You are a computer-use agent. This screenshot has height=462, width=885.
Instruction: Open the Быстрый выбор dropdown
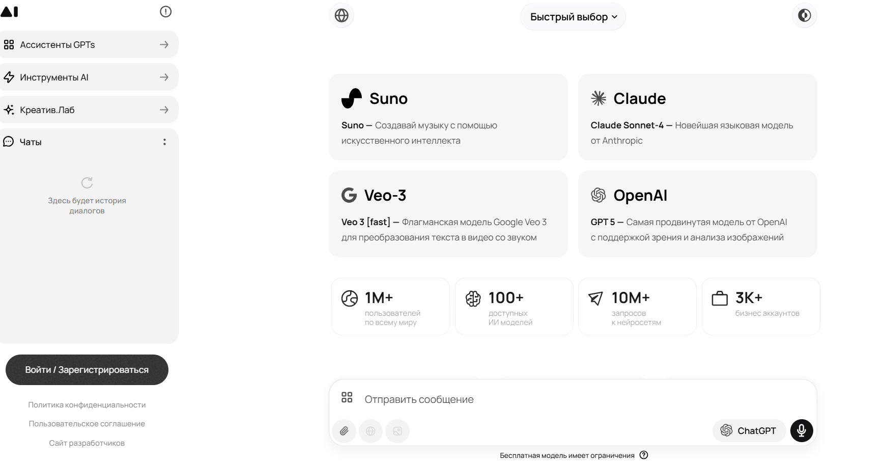(573, 17)
